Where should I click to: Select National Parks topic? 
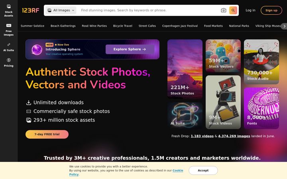pos(239,26)
